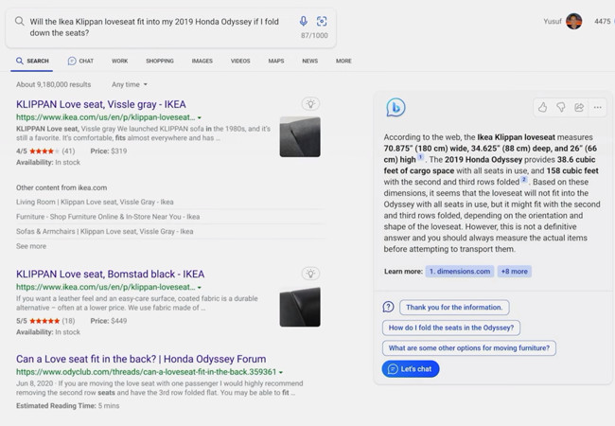
Task: Expand arrow next to first ikea.com URL
Action: click(x=200, y=117)
